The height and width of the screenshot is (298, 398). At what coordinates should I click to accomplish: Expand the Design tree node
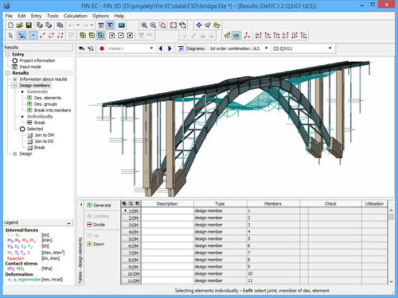point(15,153)
